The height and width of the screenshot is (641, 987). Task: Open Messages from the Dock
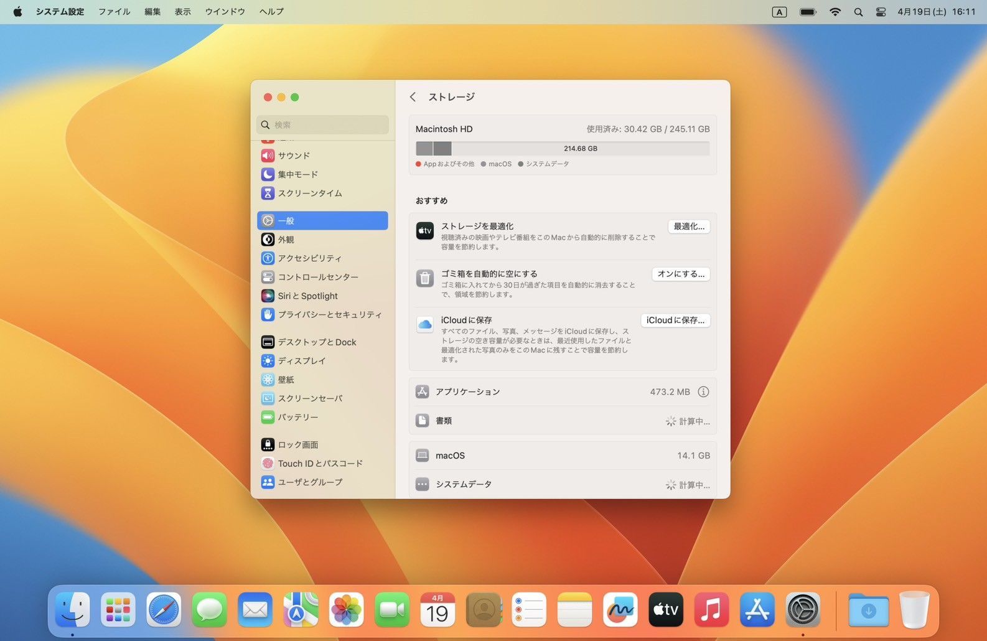click(x=209, y=609)
